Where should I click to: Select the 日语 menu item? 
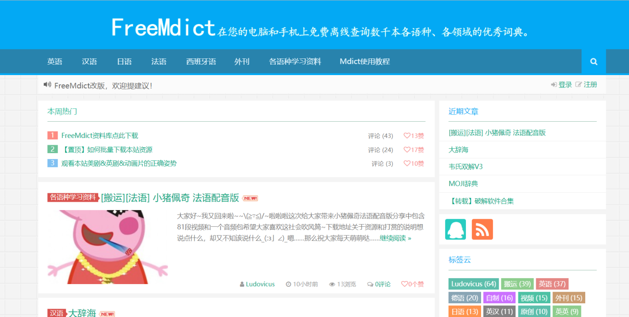click(x=124, y=62)
